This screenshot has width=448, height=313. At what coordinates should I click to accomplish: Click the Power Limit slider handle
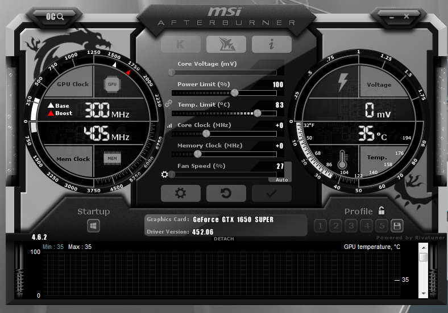(x=235, y=92)
